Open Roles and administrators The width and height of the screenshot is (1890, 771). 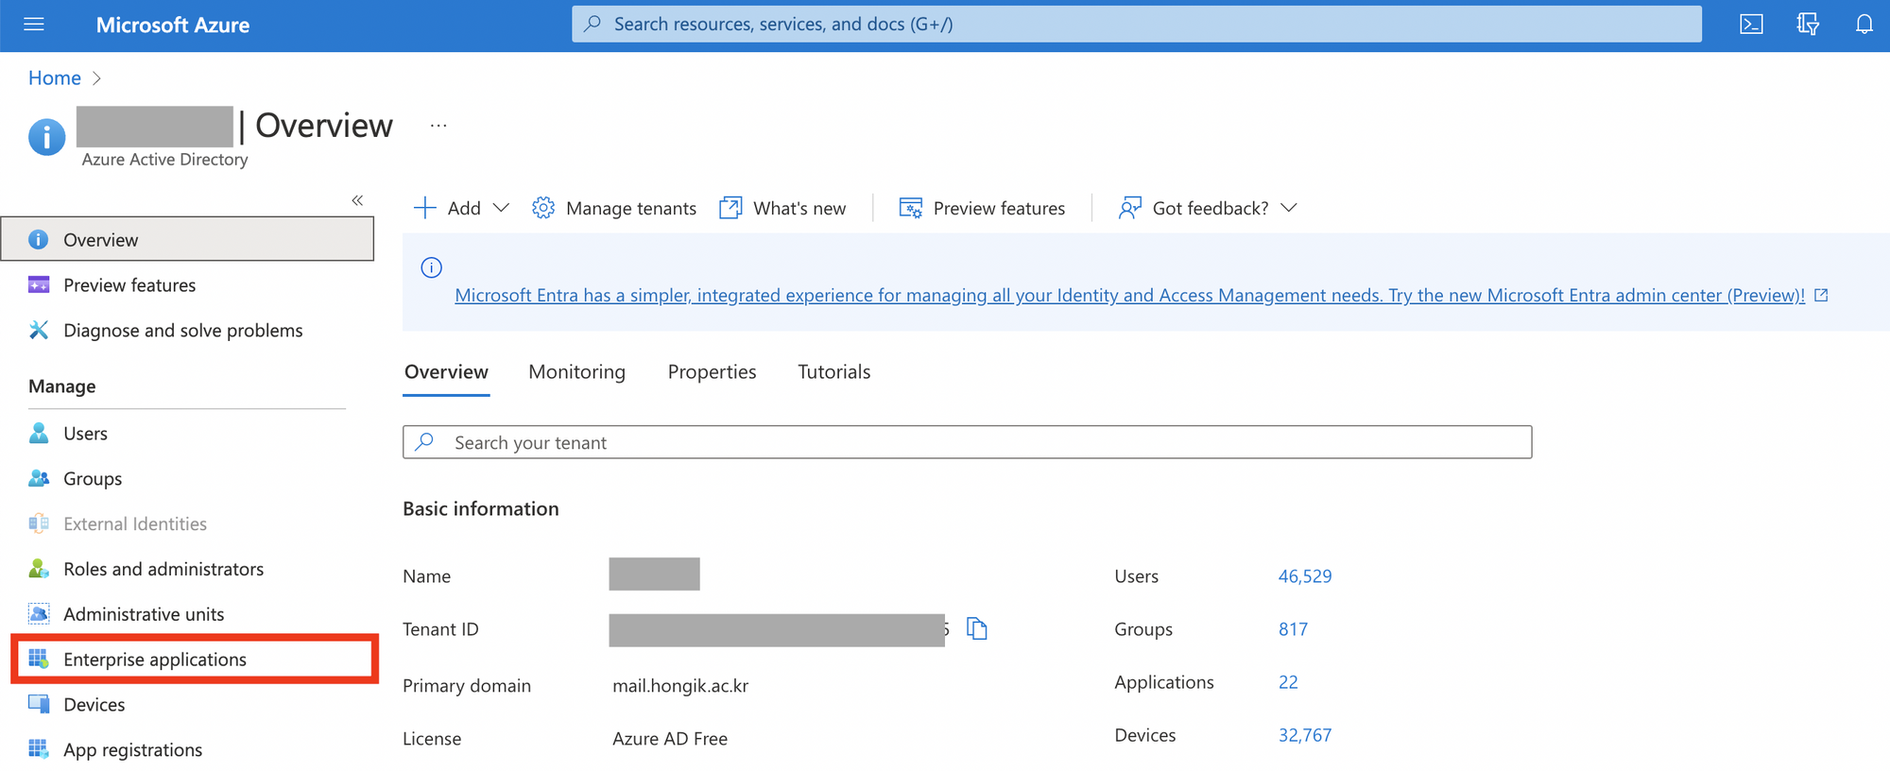pos(163,569)
